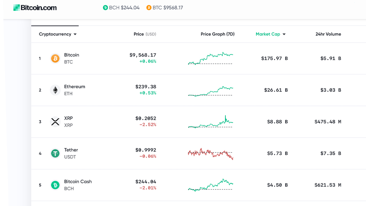The width and height of the screenshot is (366, 206).
Task: Click the USDT ticker symbol
Action: point(70,157)
